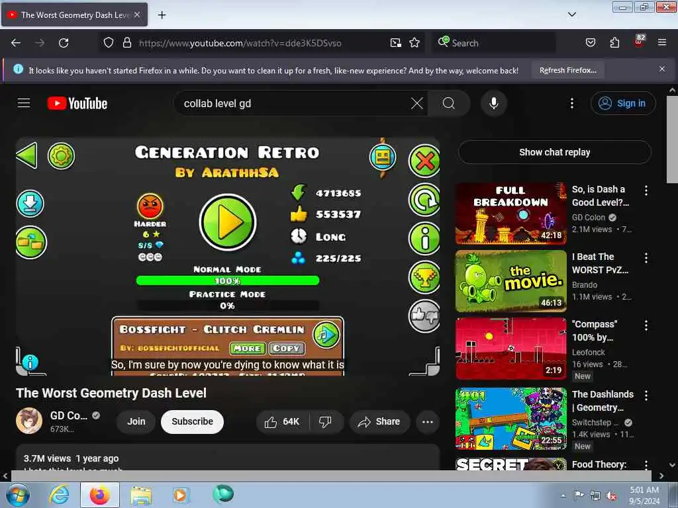Open The Dashlands Geometry video link

pos(603,400)
